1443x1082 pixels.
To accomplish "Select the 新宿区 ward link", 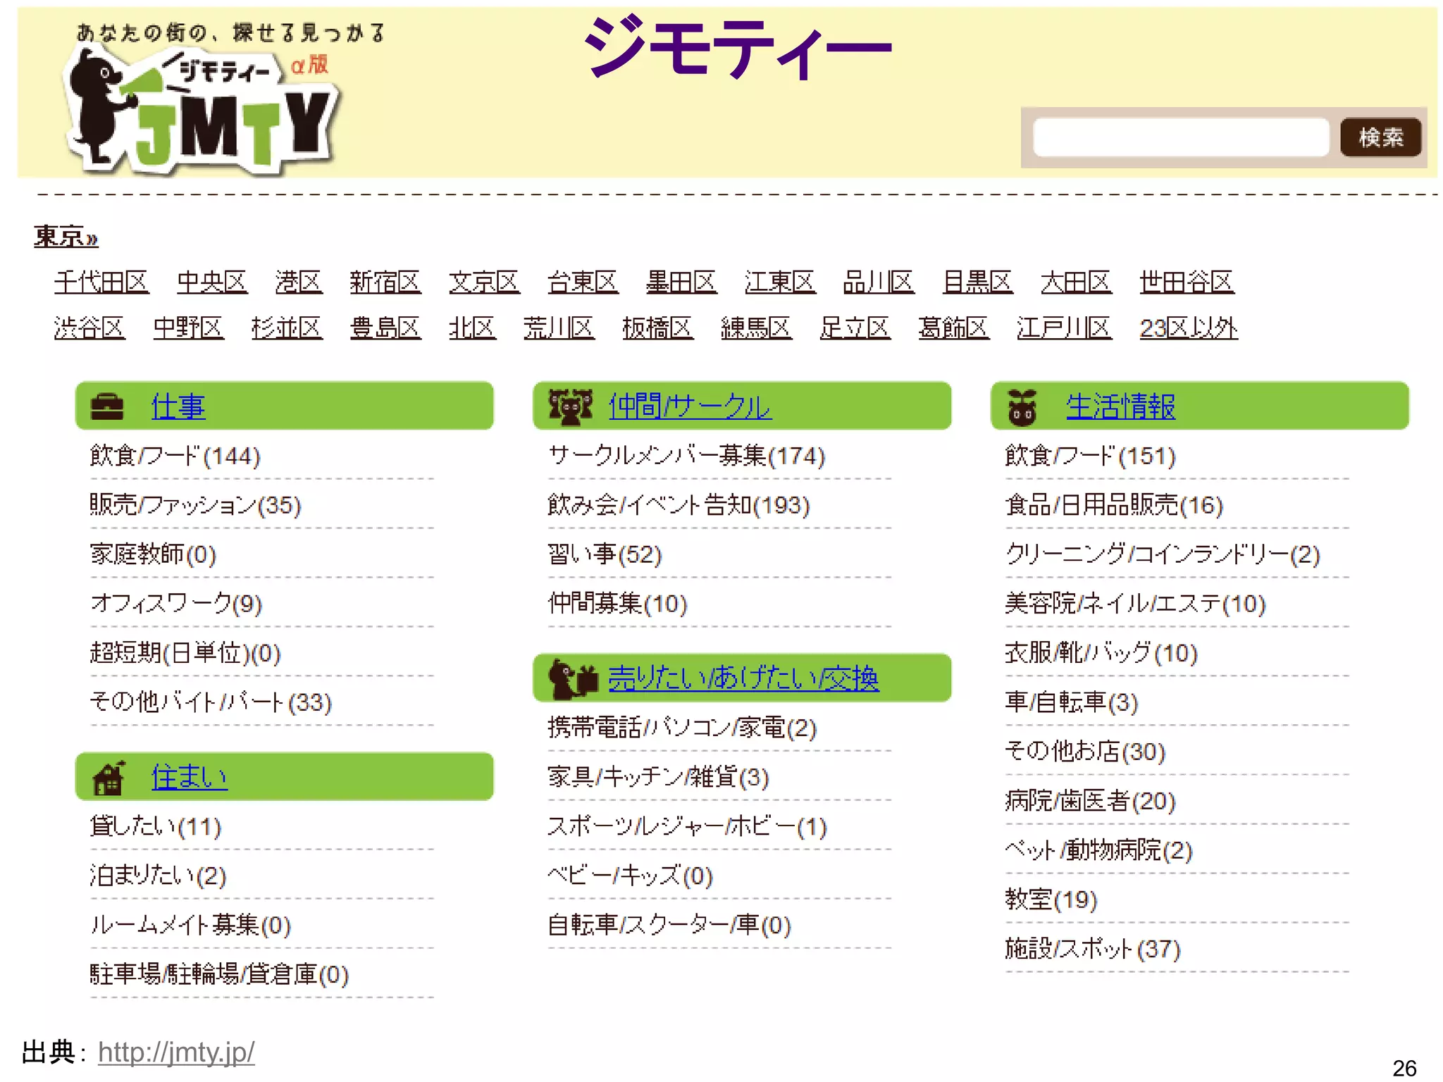I will (x=385, y=282).
